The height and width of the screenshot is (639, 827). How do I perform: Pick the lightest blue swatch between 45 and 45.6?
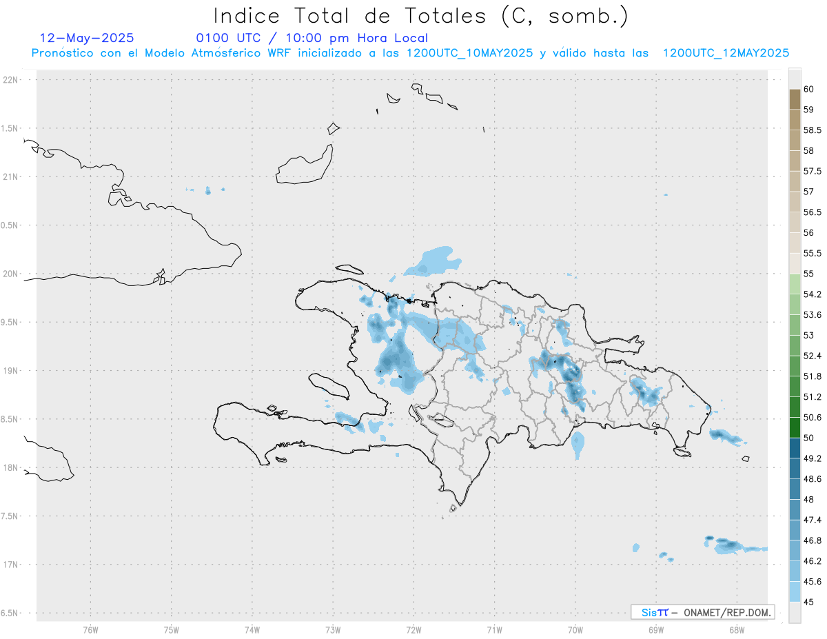coord(795,591)
